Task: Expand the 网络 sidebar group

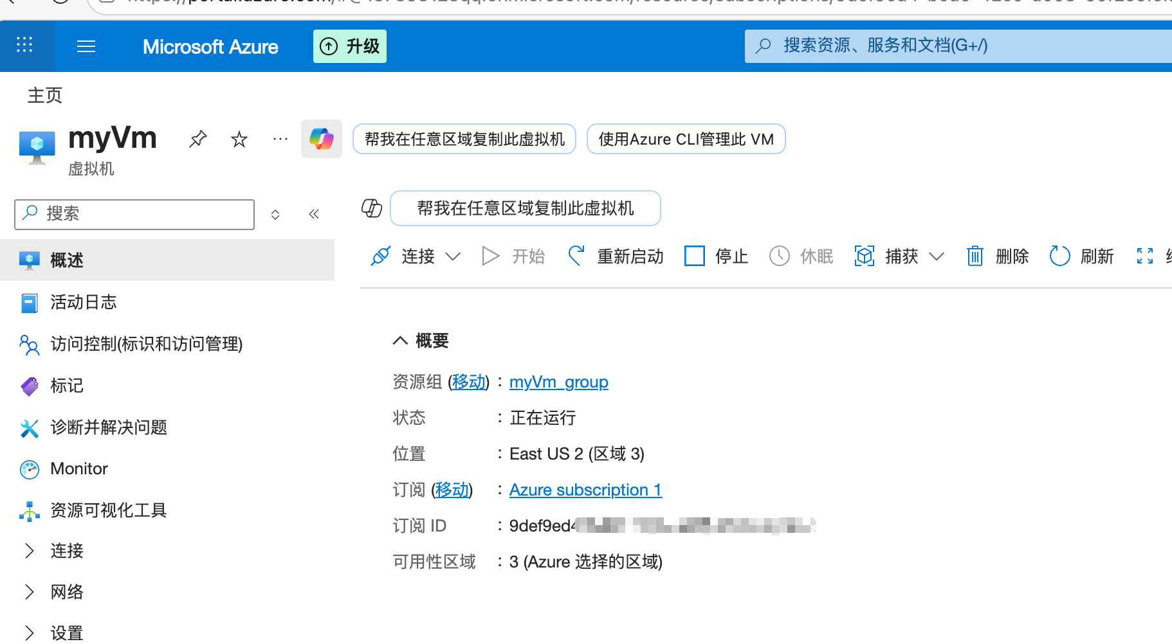Action: click(29, 592)
